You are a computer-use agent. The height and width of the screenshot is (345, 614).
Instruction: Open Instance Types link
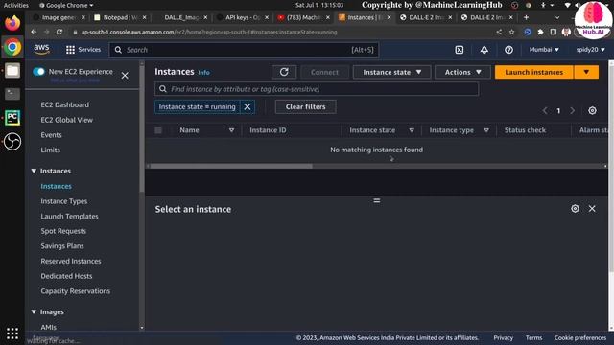pyautogui.click(x=64, y=201)
